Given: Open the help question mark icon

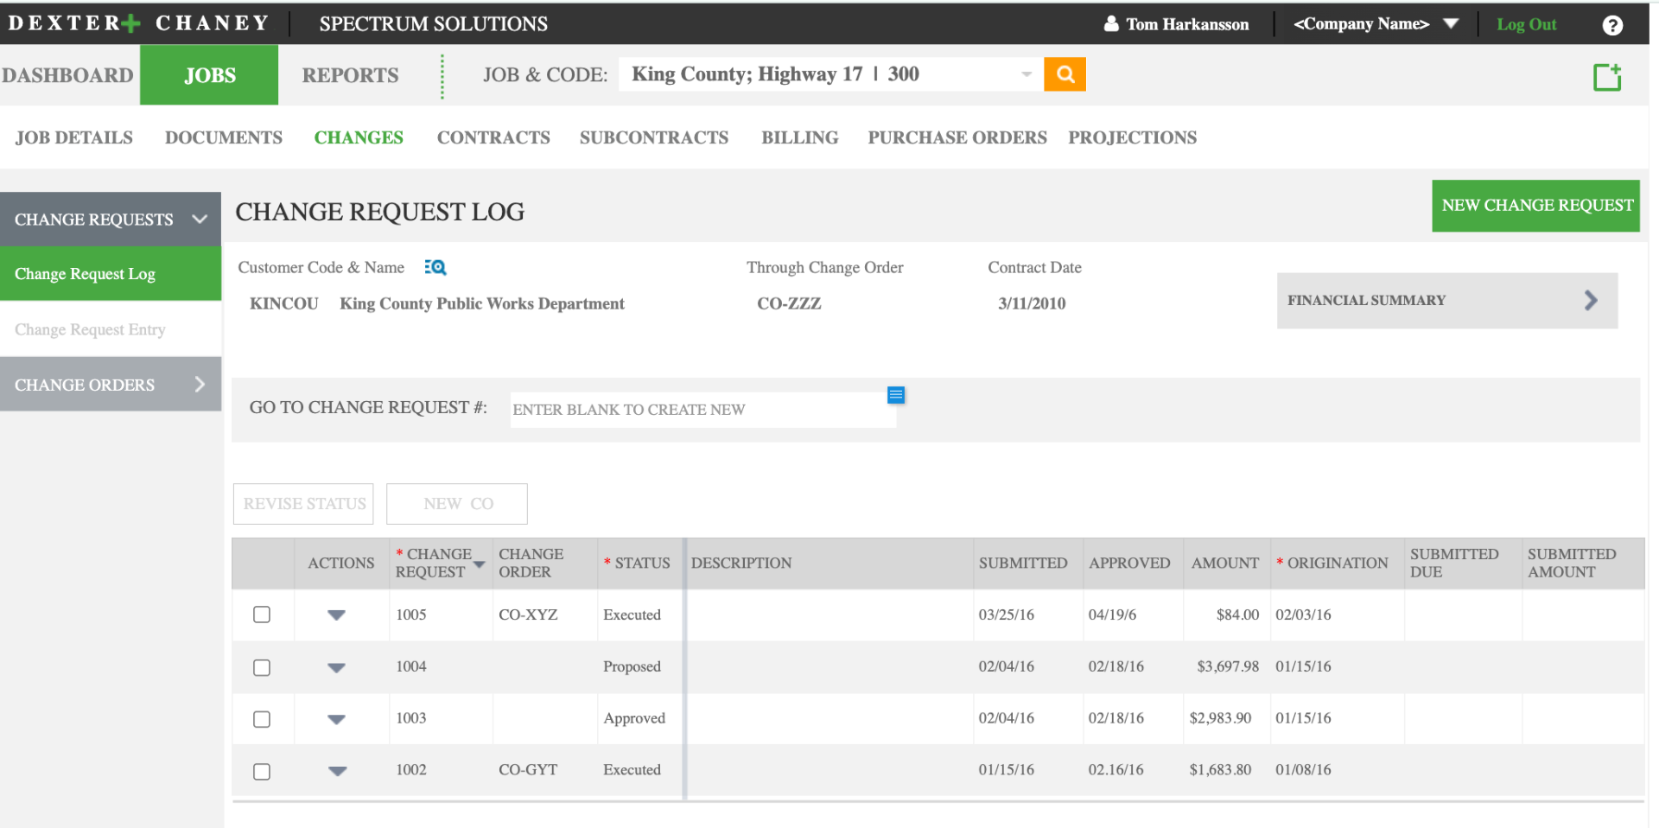Looking at the screenshot, I should [x=1611, y=25].
